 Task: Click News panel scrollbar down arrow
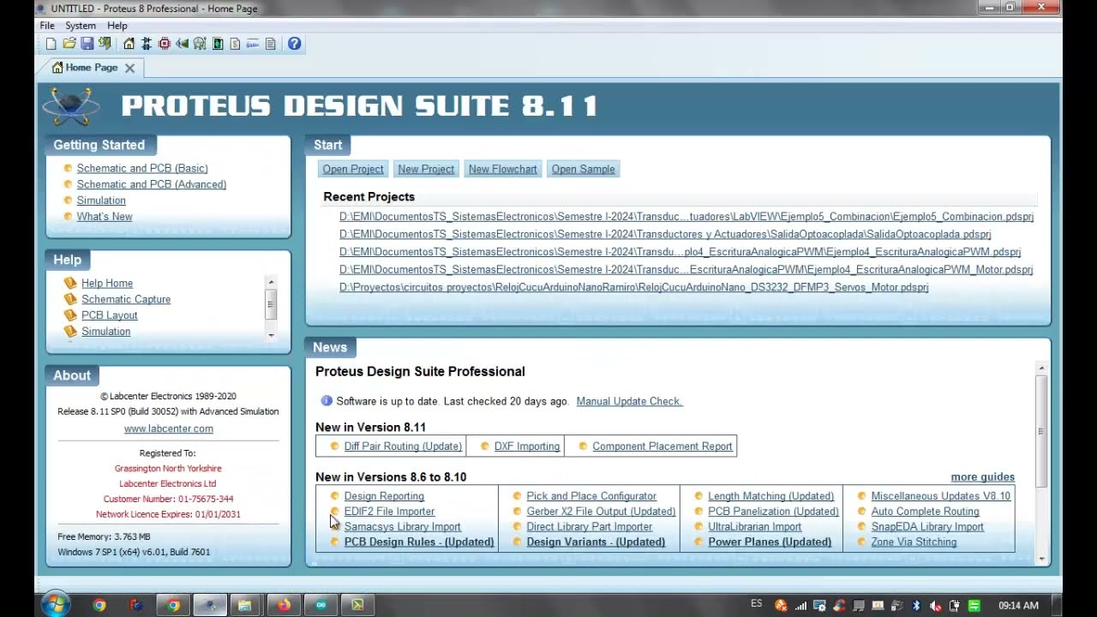(x=1041, y=560)
